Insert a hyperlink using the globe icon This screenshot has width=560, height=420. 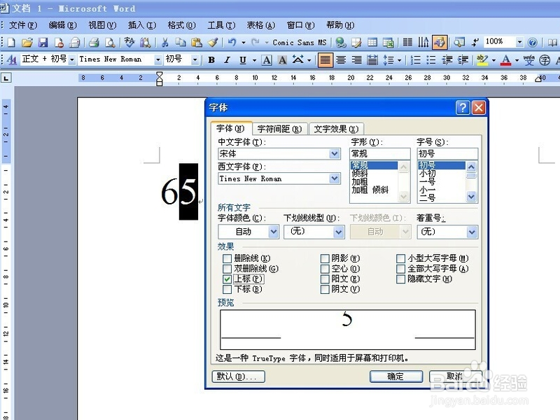(x=341, y=43)
